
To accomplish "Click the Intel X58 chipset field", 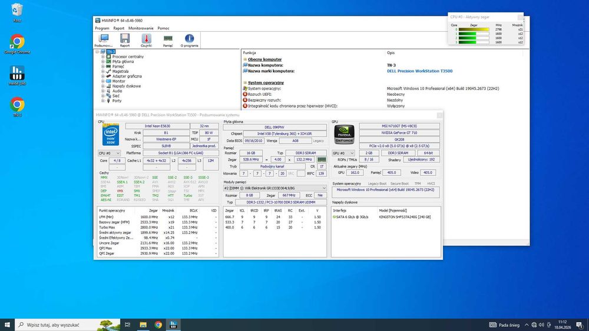I will [x=284, y=133].
